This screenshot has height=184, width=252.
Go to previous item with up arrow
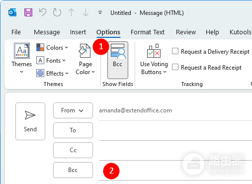[x=72, y=12]
